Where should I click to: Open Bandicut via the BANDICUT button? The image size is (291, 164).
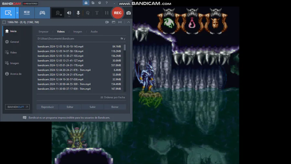(x=17, y=107)
